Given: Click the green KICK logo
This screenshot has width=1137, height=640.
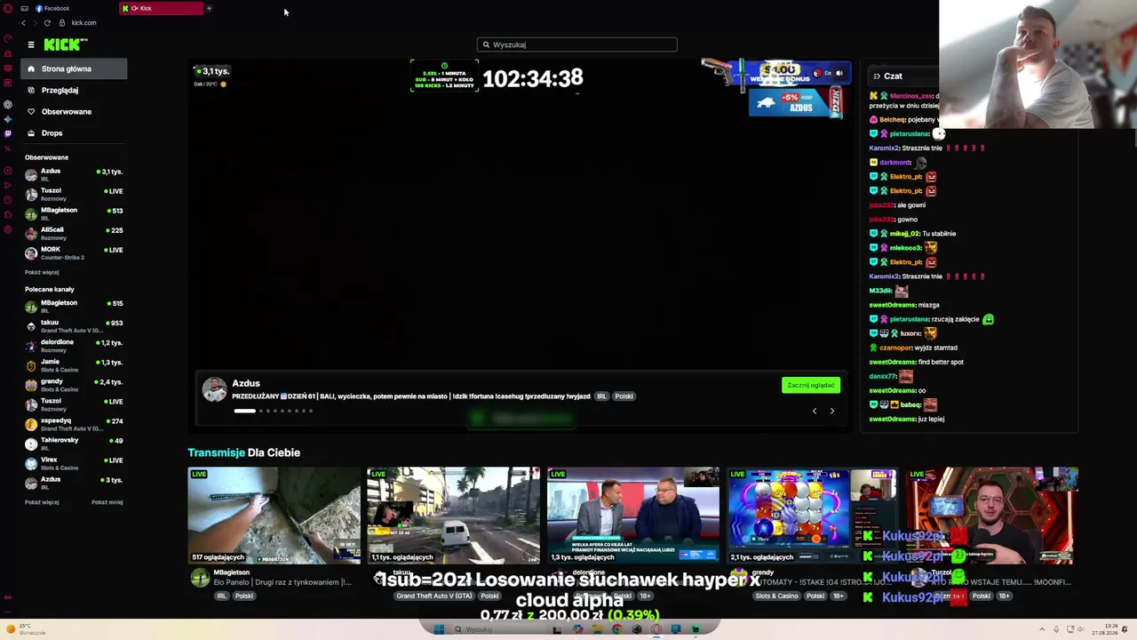Looking at the screenshot, I should [x=66, y=44].
